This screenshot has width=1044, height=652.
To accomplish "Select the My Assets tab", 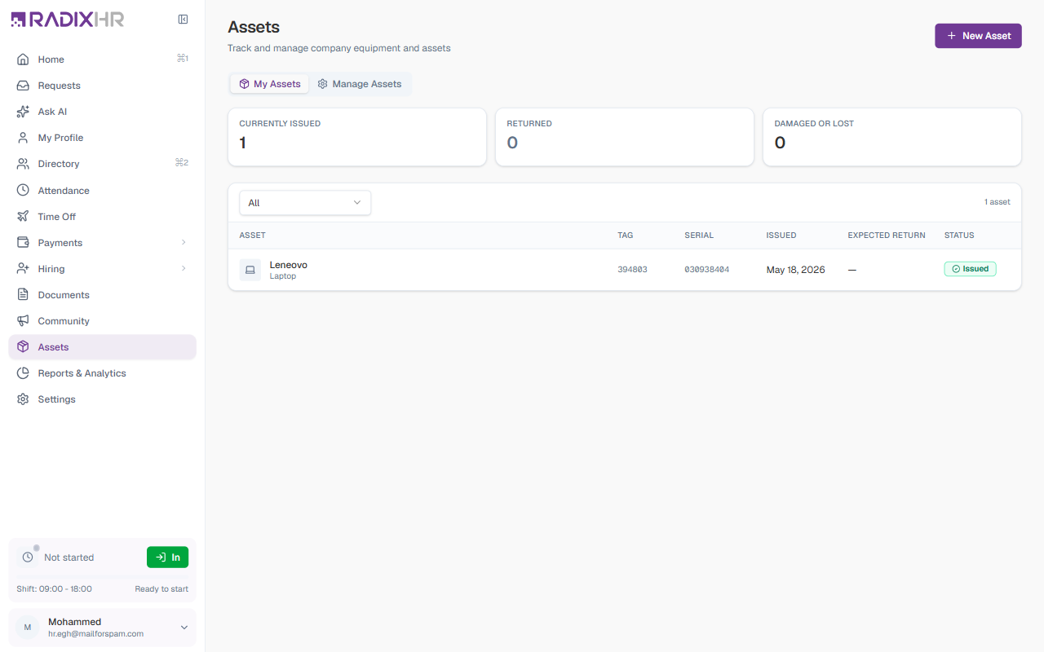I will (x=270, y=84).
